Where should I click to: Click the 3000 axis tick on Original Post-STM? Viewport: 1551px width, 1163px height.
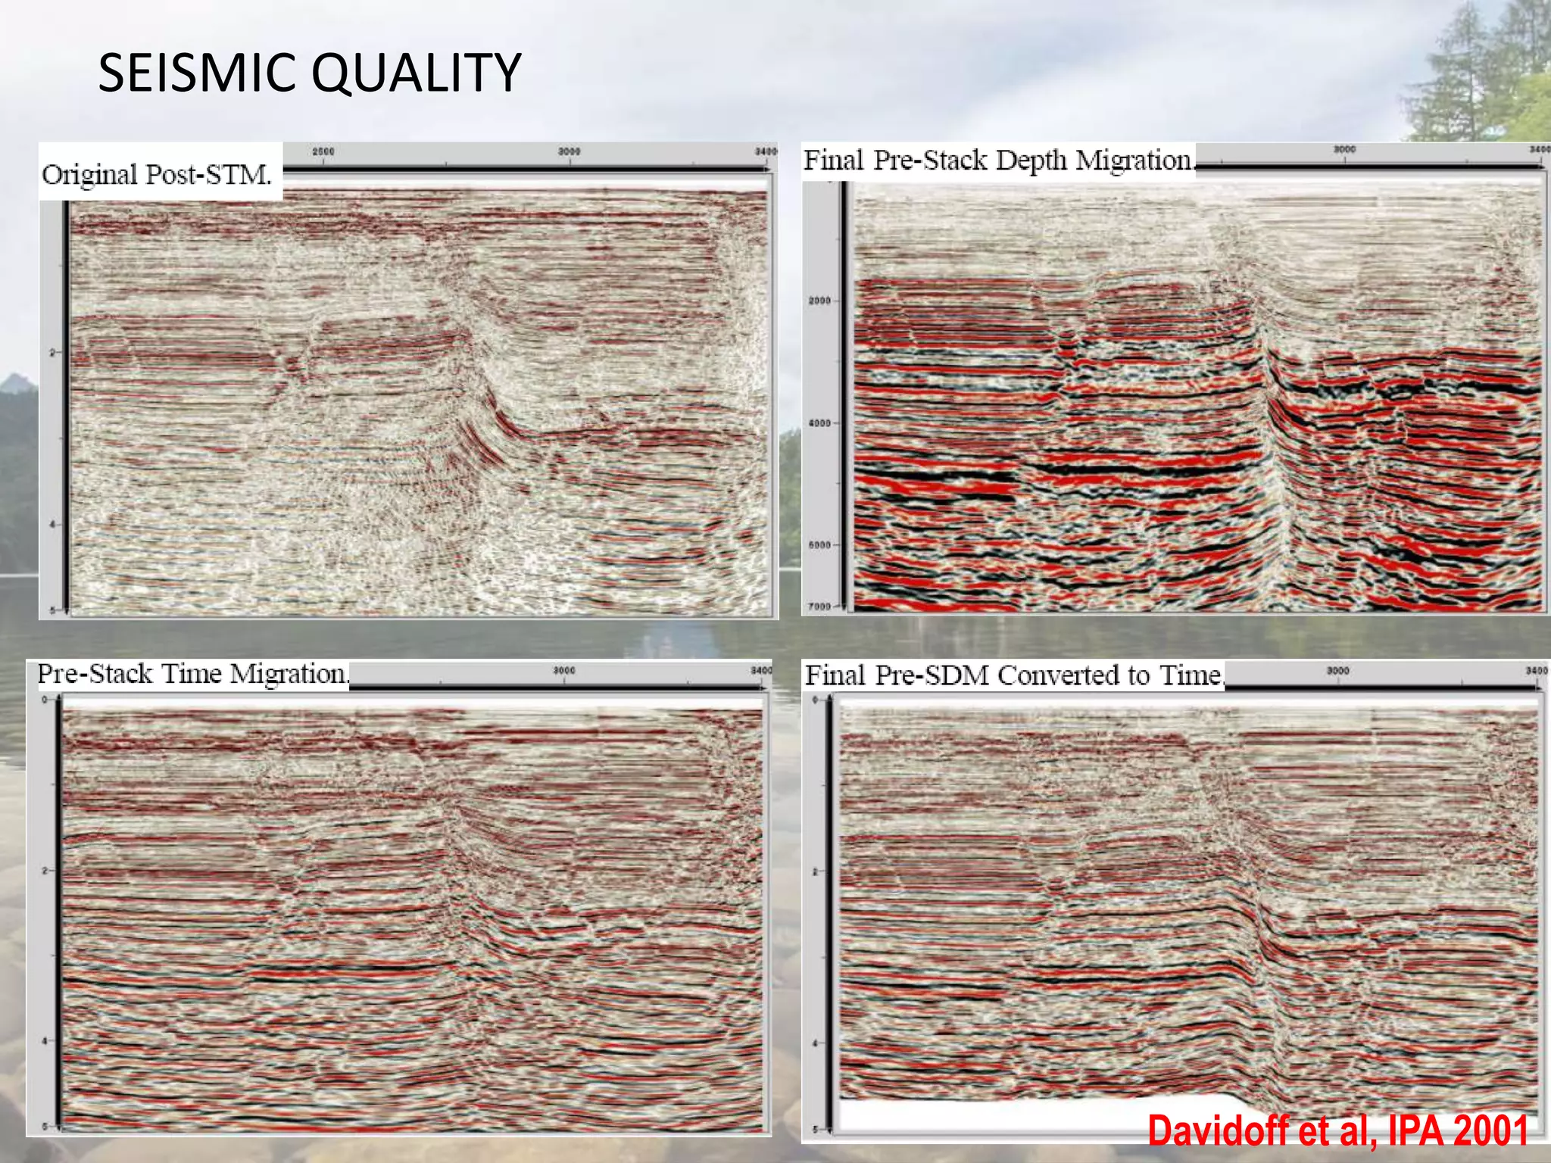570,152
